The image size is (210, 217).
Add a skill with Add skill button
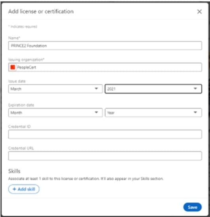pyautogui.click(x=24, y=189)
